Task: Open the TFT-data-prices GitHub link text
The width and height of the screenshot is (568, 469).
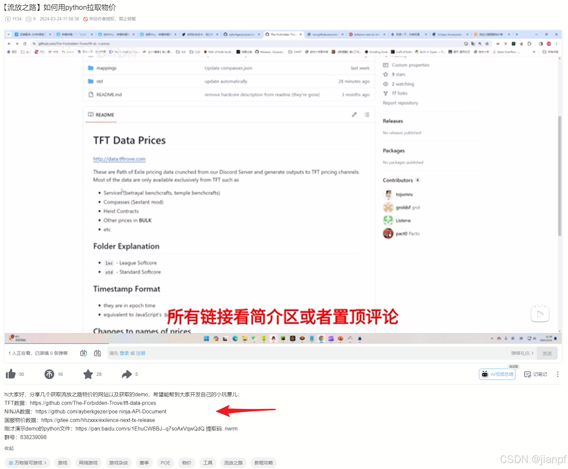Action: click(x=93, y=403)
